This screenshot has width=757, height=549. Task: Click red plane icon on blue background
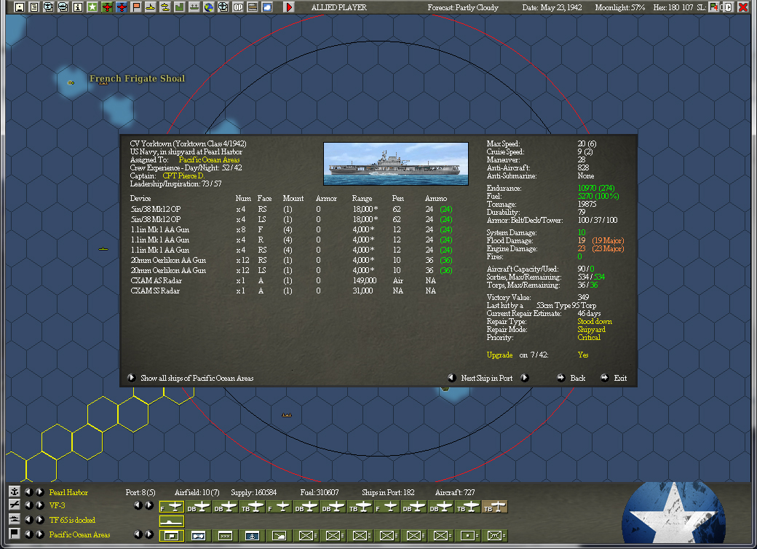pyautogui.click(x=122, y=7)
